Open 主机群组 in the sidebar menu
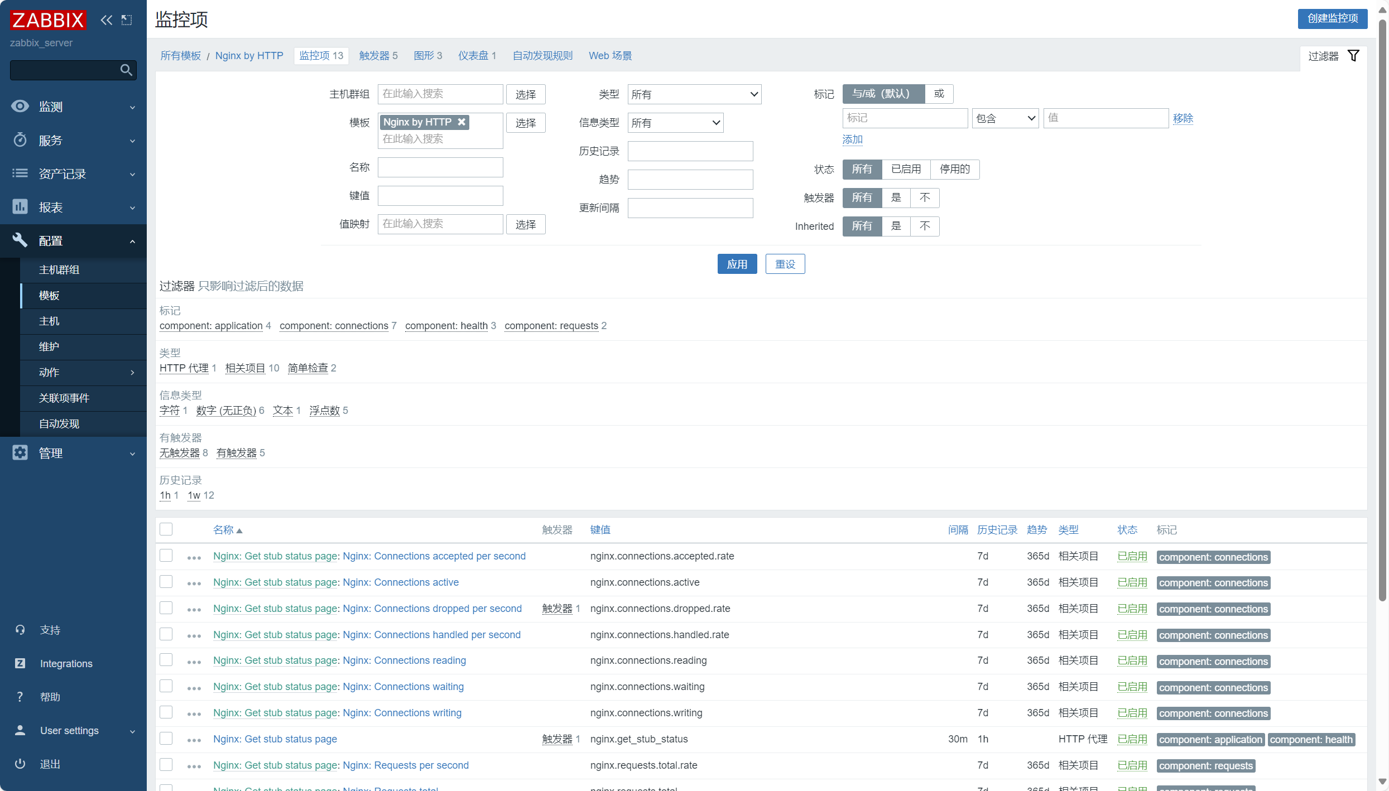1389x791 pixels. tap(59, 270)
